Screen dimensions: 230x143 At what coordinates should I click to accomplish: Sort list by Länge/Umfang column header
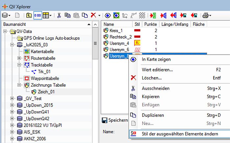[x=175, y=24]
